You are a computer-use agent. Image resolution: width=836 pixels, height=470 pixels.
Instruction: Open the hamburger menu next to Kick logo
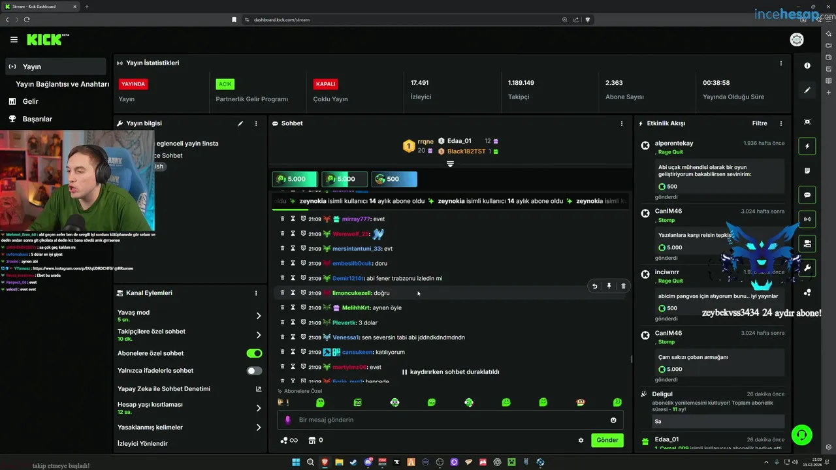14,40
